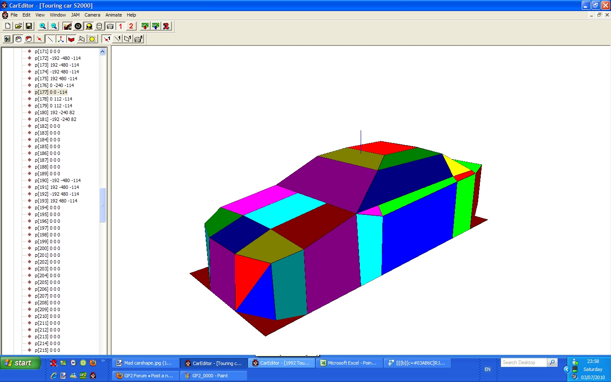Click the Zoom Out magnifier icon
Image resolution: width=611 pixels, height=382 pixels.
click(54, 26)
